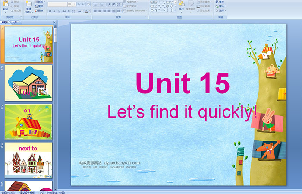Decrease list indent level

tap(109, 4)
